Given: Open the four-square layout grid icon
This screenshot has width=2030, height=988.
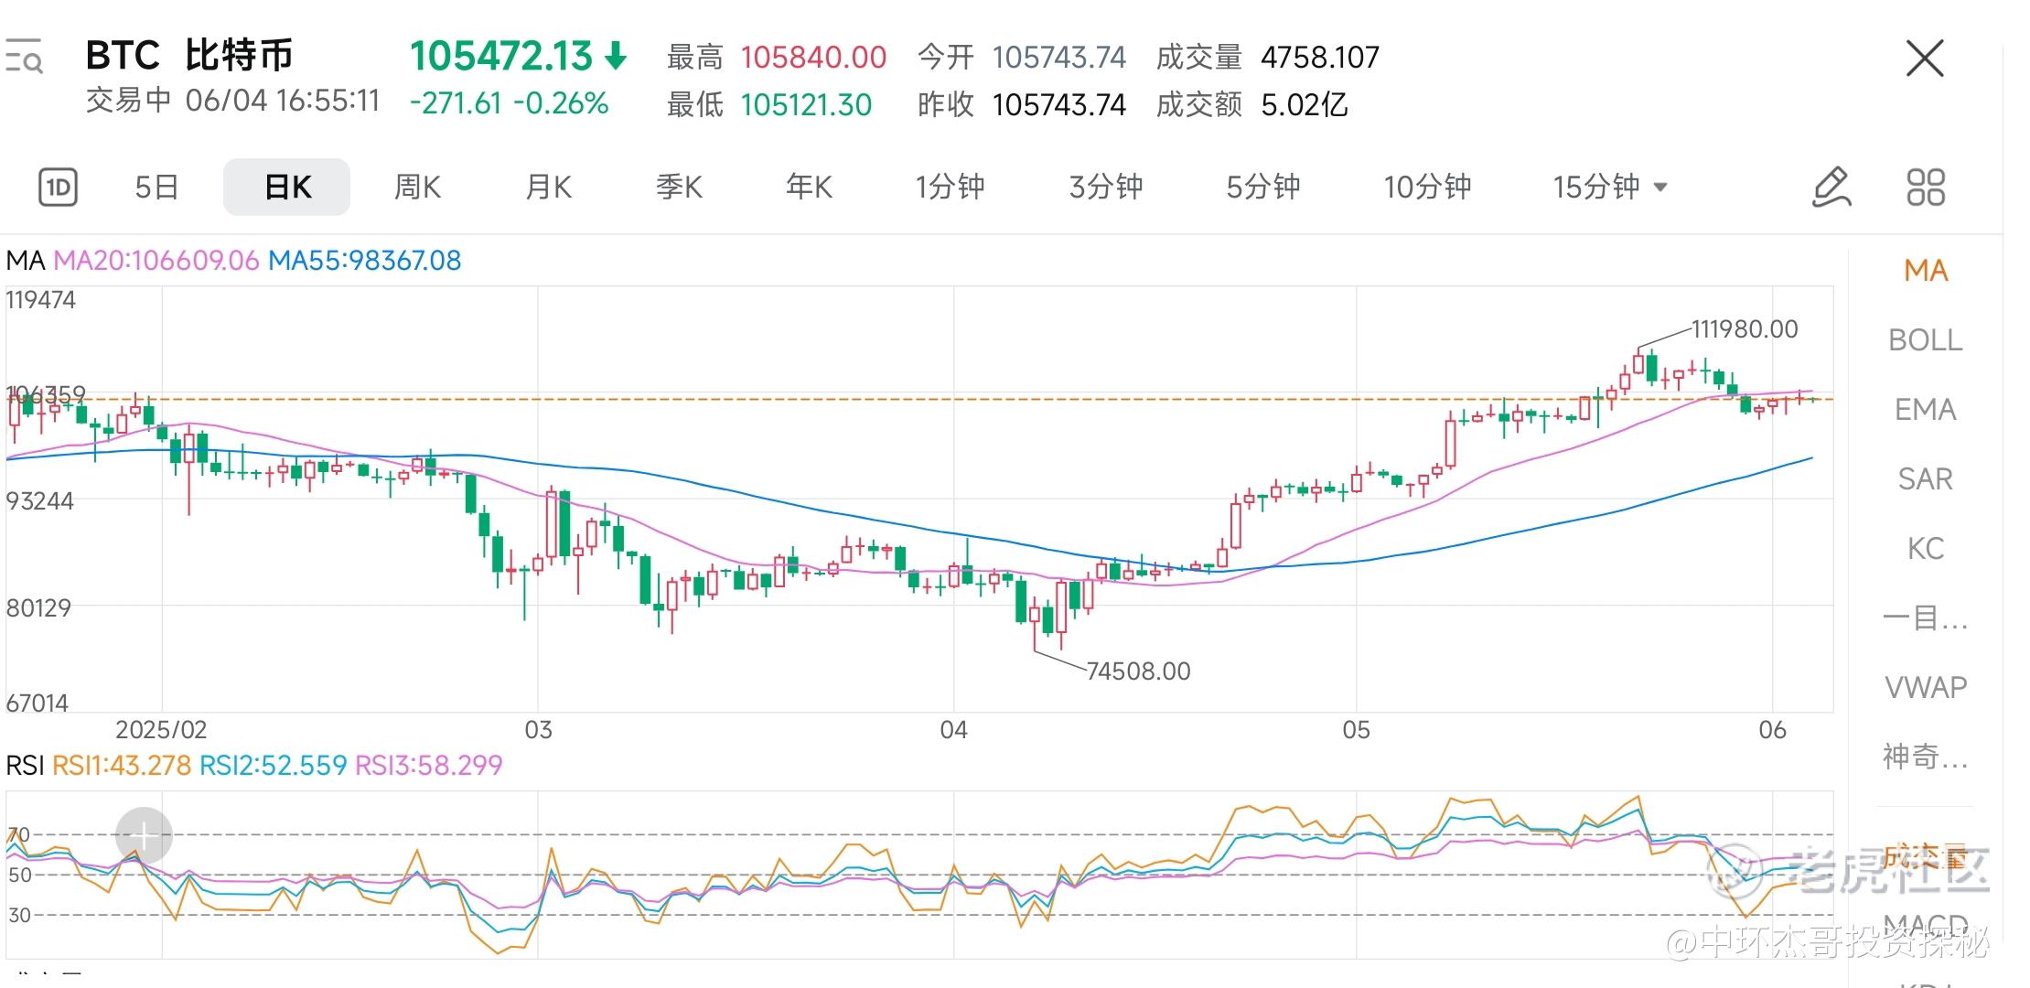Looking at the screenshot, I should coord(1926,188).
